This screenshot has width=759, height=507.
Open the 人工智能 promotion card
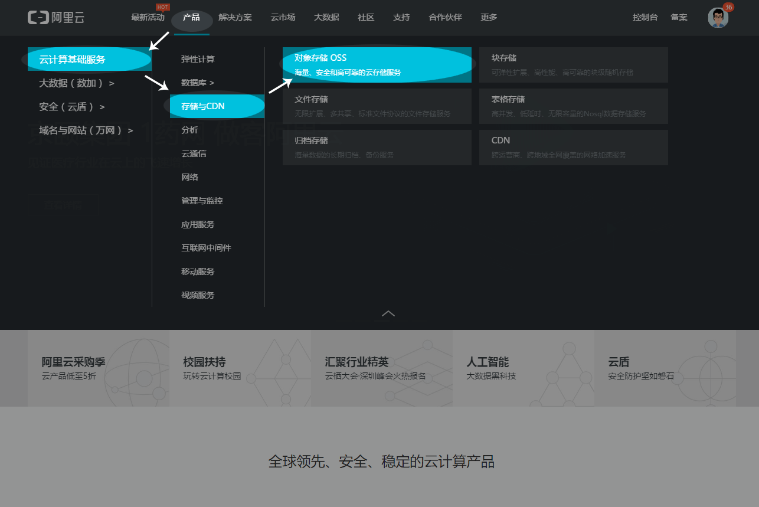click(524, 368)
